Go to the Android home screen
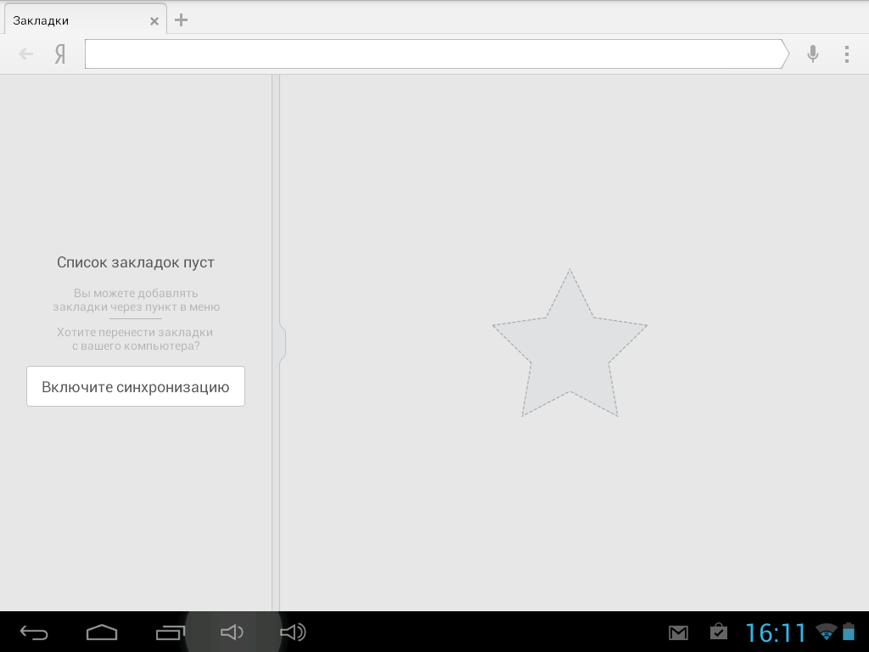 tap(102, 632)
